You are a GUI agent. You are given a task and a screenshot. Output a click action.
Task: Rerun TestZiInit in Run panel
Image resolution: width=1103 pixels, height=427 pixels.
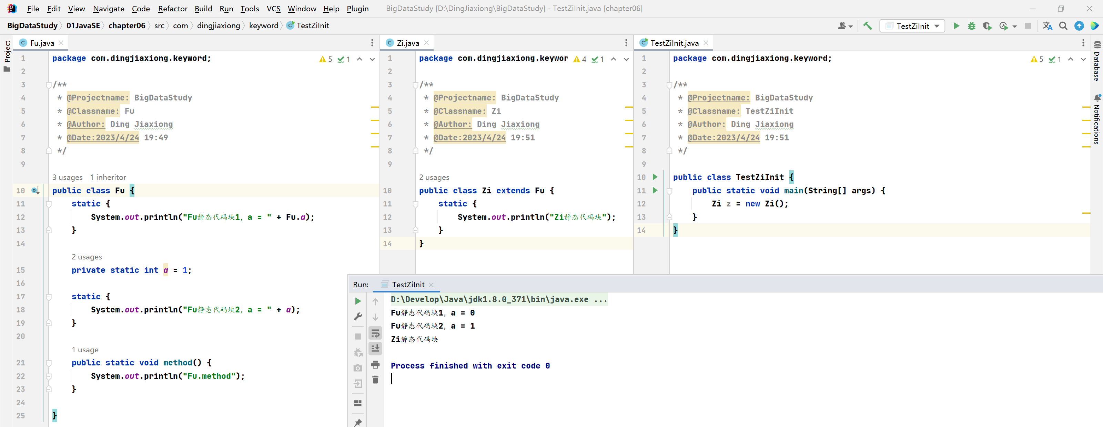pyautogui.click(x=358, y=301)
